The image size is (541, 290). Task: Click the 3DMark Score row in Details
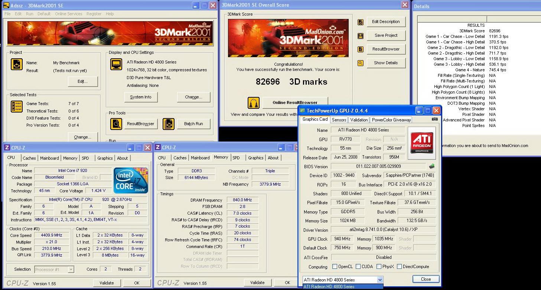pos(479,31)
